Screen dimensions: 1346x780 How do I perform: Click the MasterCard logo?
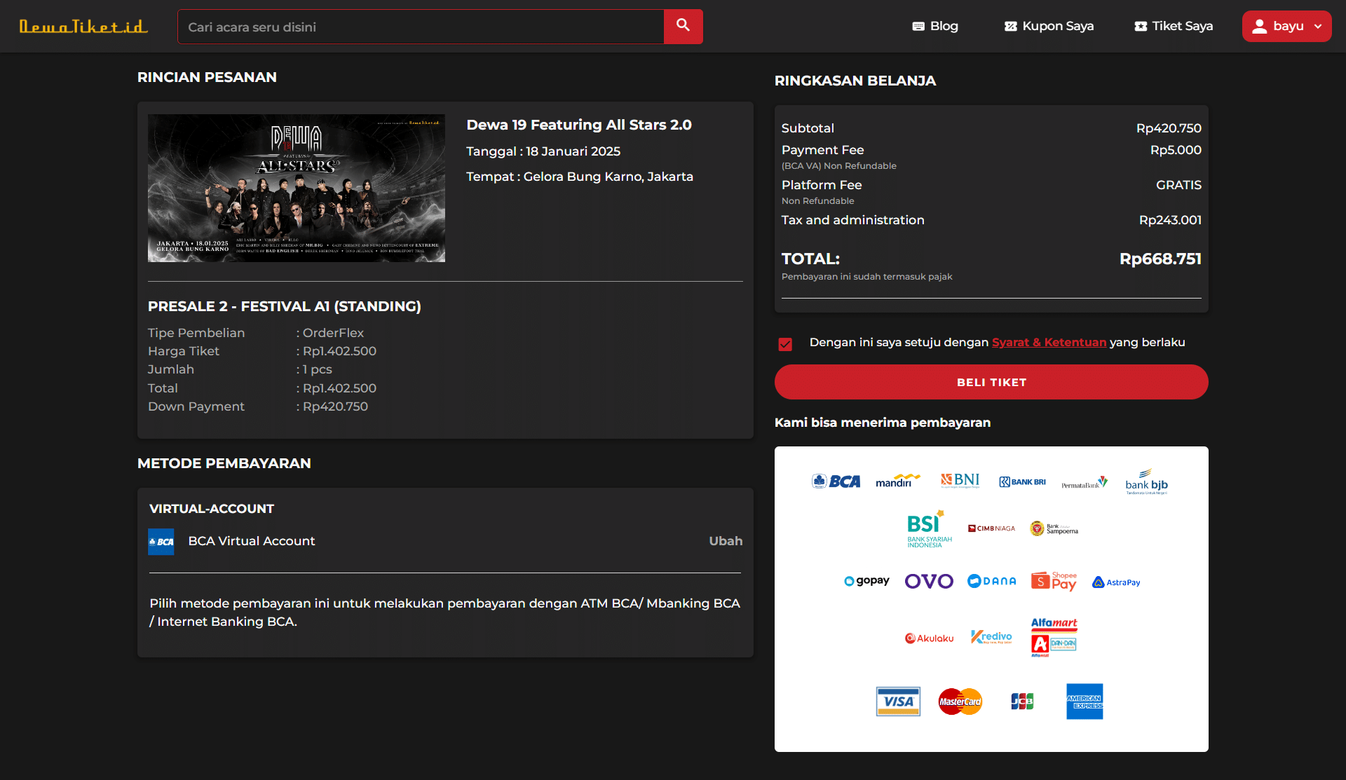point(960,702)
